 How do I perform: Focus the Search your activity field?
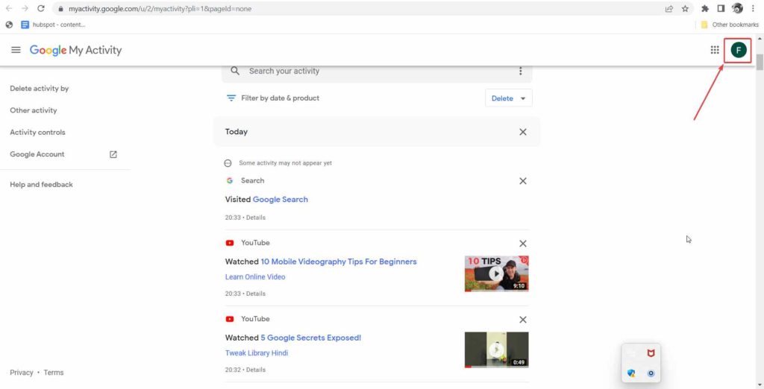coord(377,71)
